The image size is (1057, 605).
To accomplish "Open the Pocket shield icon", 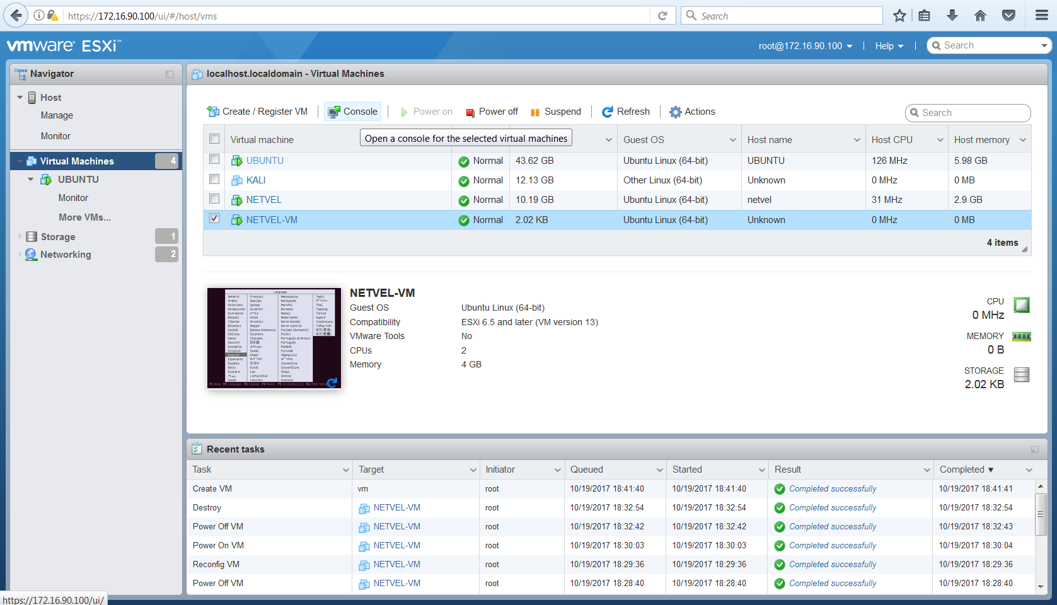I will pyautogui.click(x=1008, y=16).
